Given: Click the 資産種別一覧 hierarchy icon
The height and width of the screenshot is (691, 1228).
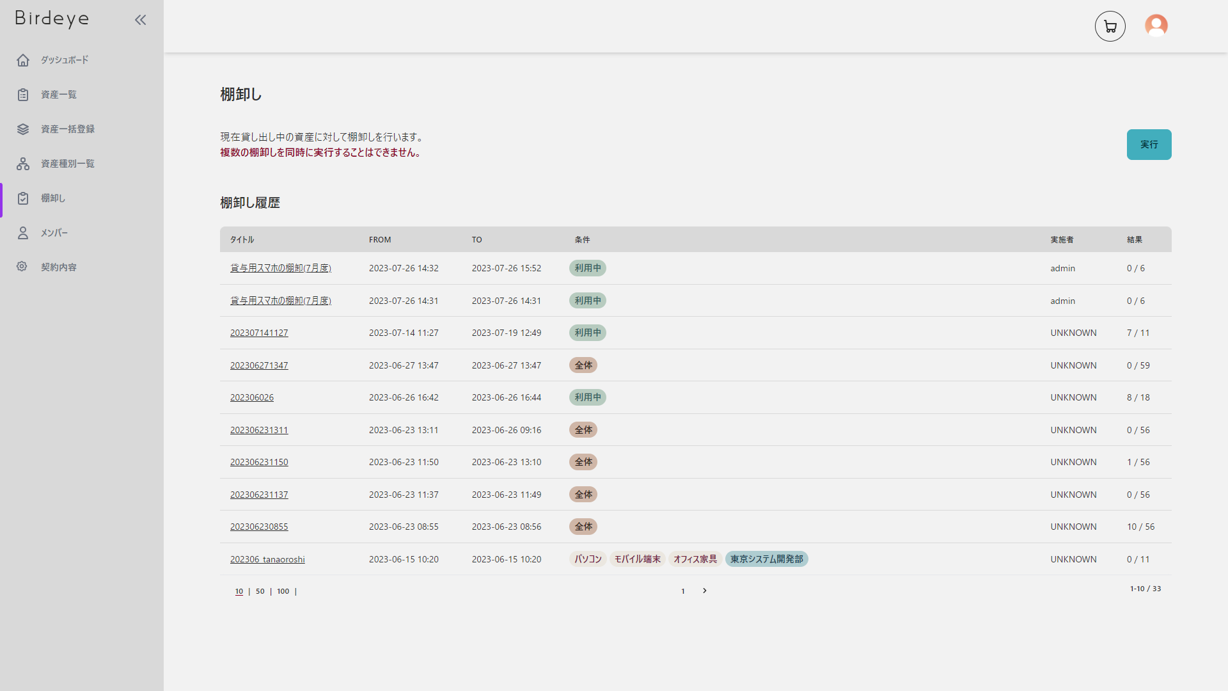Looking at the screenshot, I should pos(23,164).
